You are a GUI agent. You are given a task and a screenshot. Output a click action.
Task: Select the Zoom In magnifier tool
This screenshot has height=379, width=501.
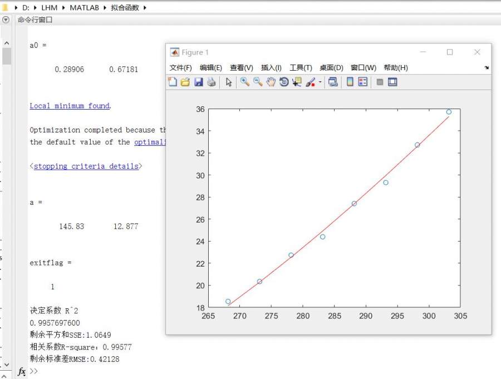[x=244, y=82]
